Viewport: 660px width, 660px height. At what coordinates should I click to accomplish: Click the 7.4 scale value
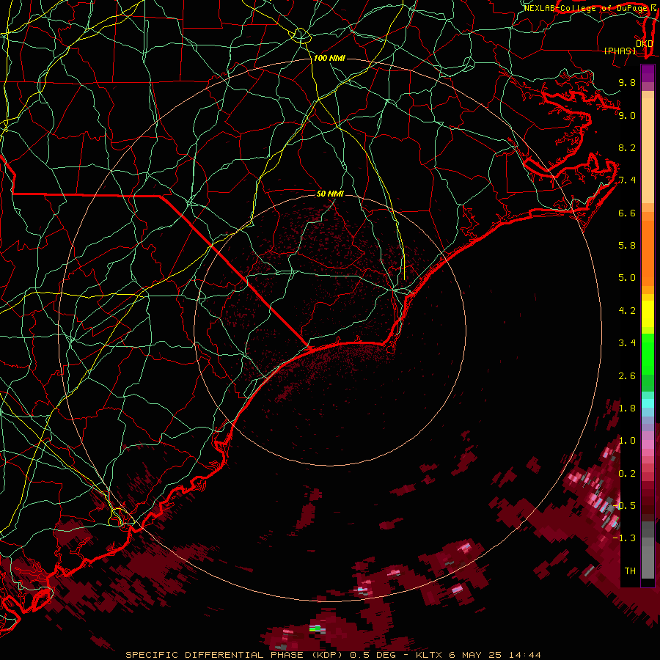click(627, 180)
